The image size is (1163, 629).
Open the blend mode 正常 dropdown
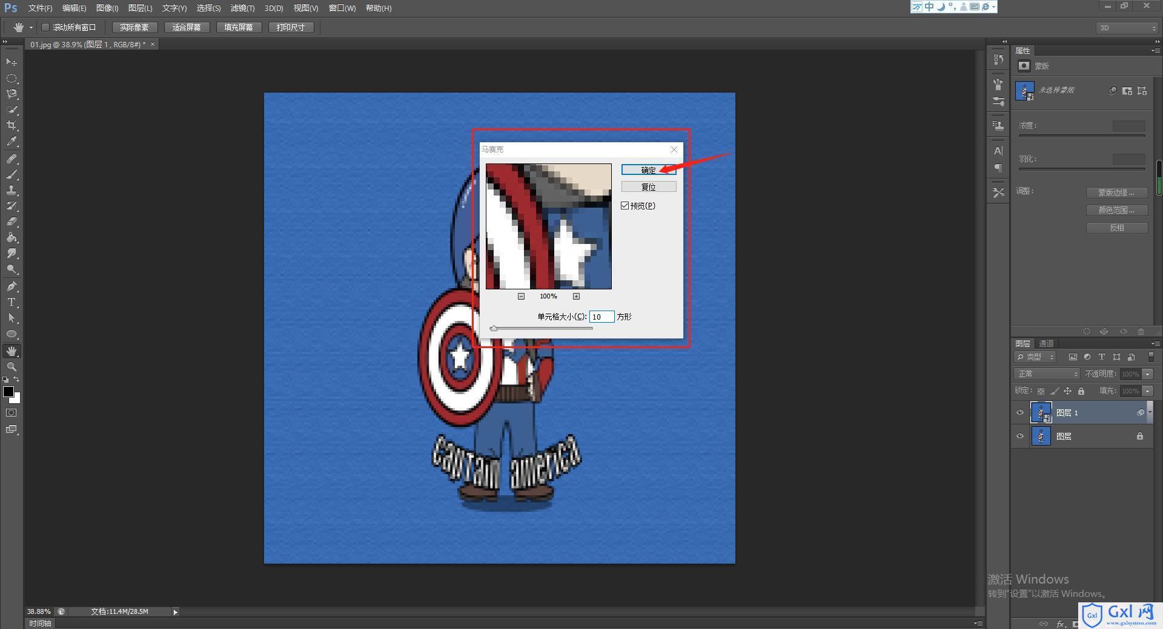point(1047,374)
